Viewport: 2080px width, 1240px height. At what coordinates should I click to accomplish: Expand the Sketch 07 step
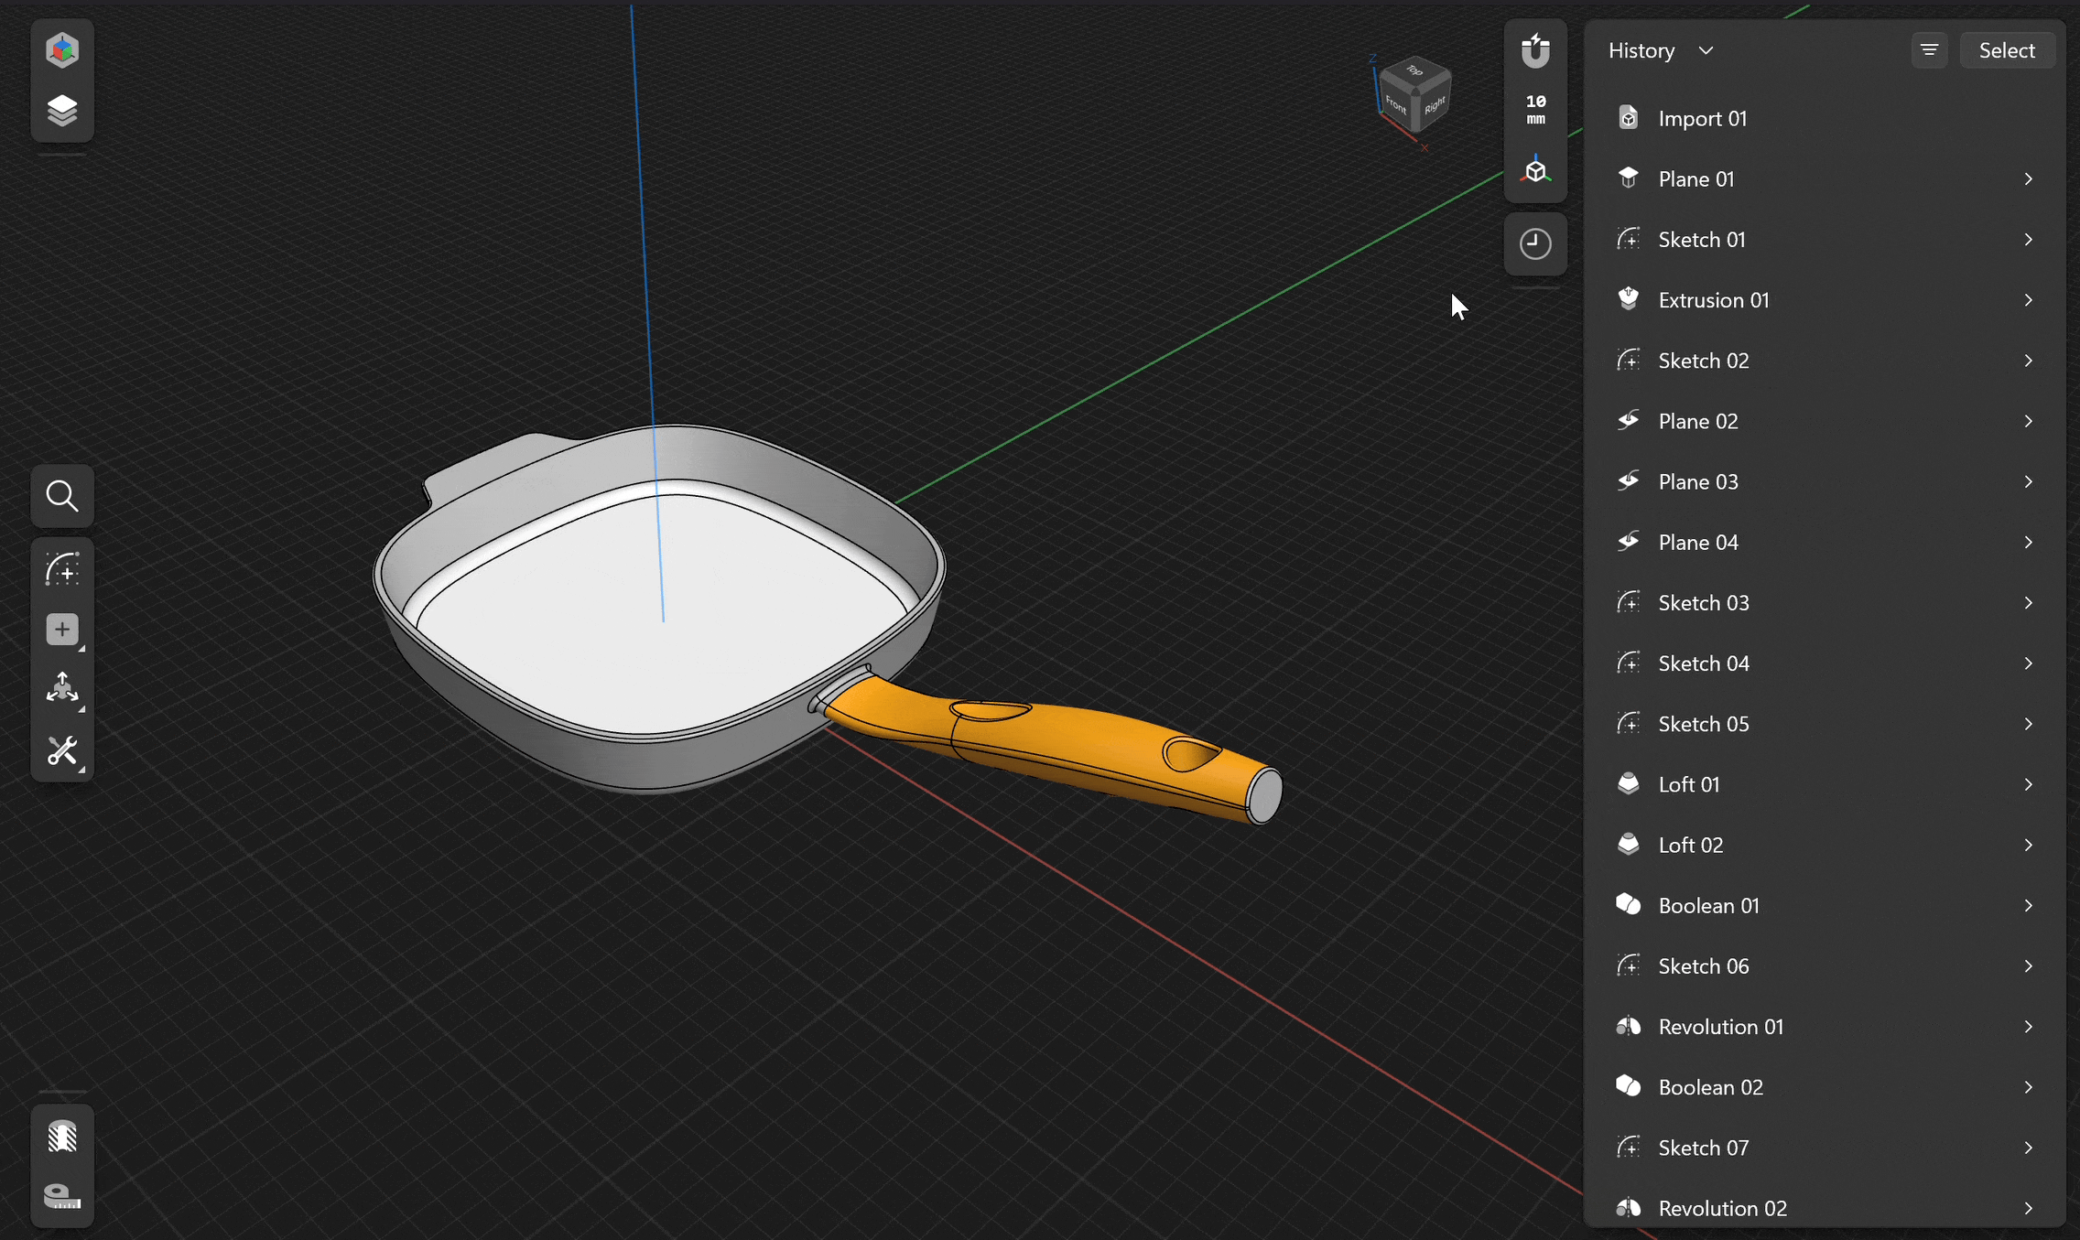(2029, 1148)
